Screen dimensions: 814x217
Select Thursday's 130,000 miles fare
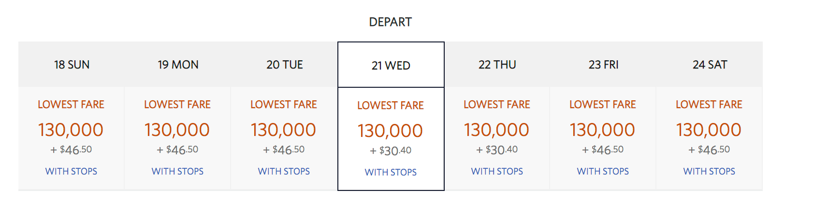pyautogui.click(x=496, y=130)
